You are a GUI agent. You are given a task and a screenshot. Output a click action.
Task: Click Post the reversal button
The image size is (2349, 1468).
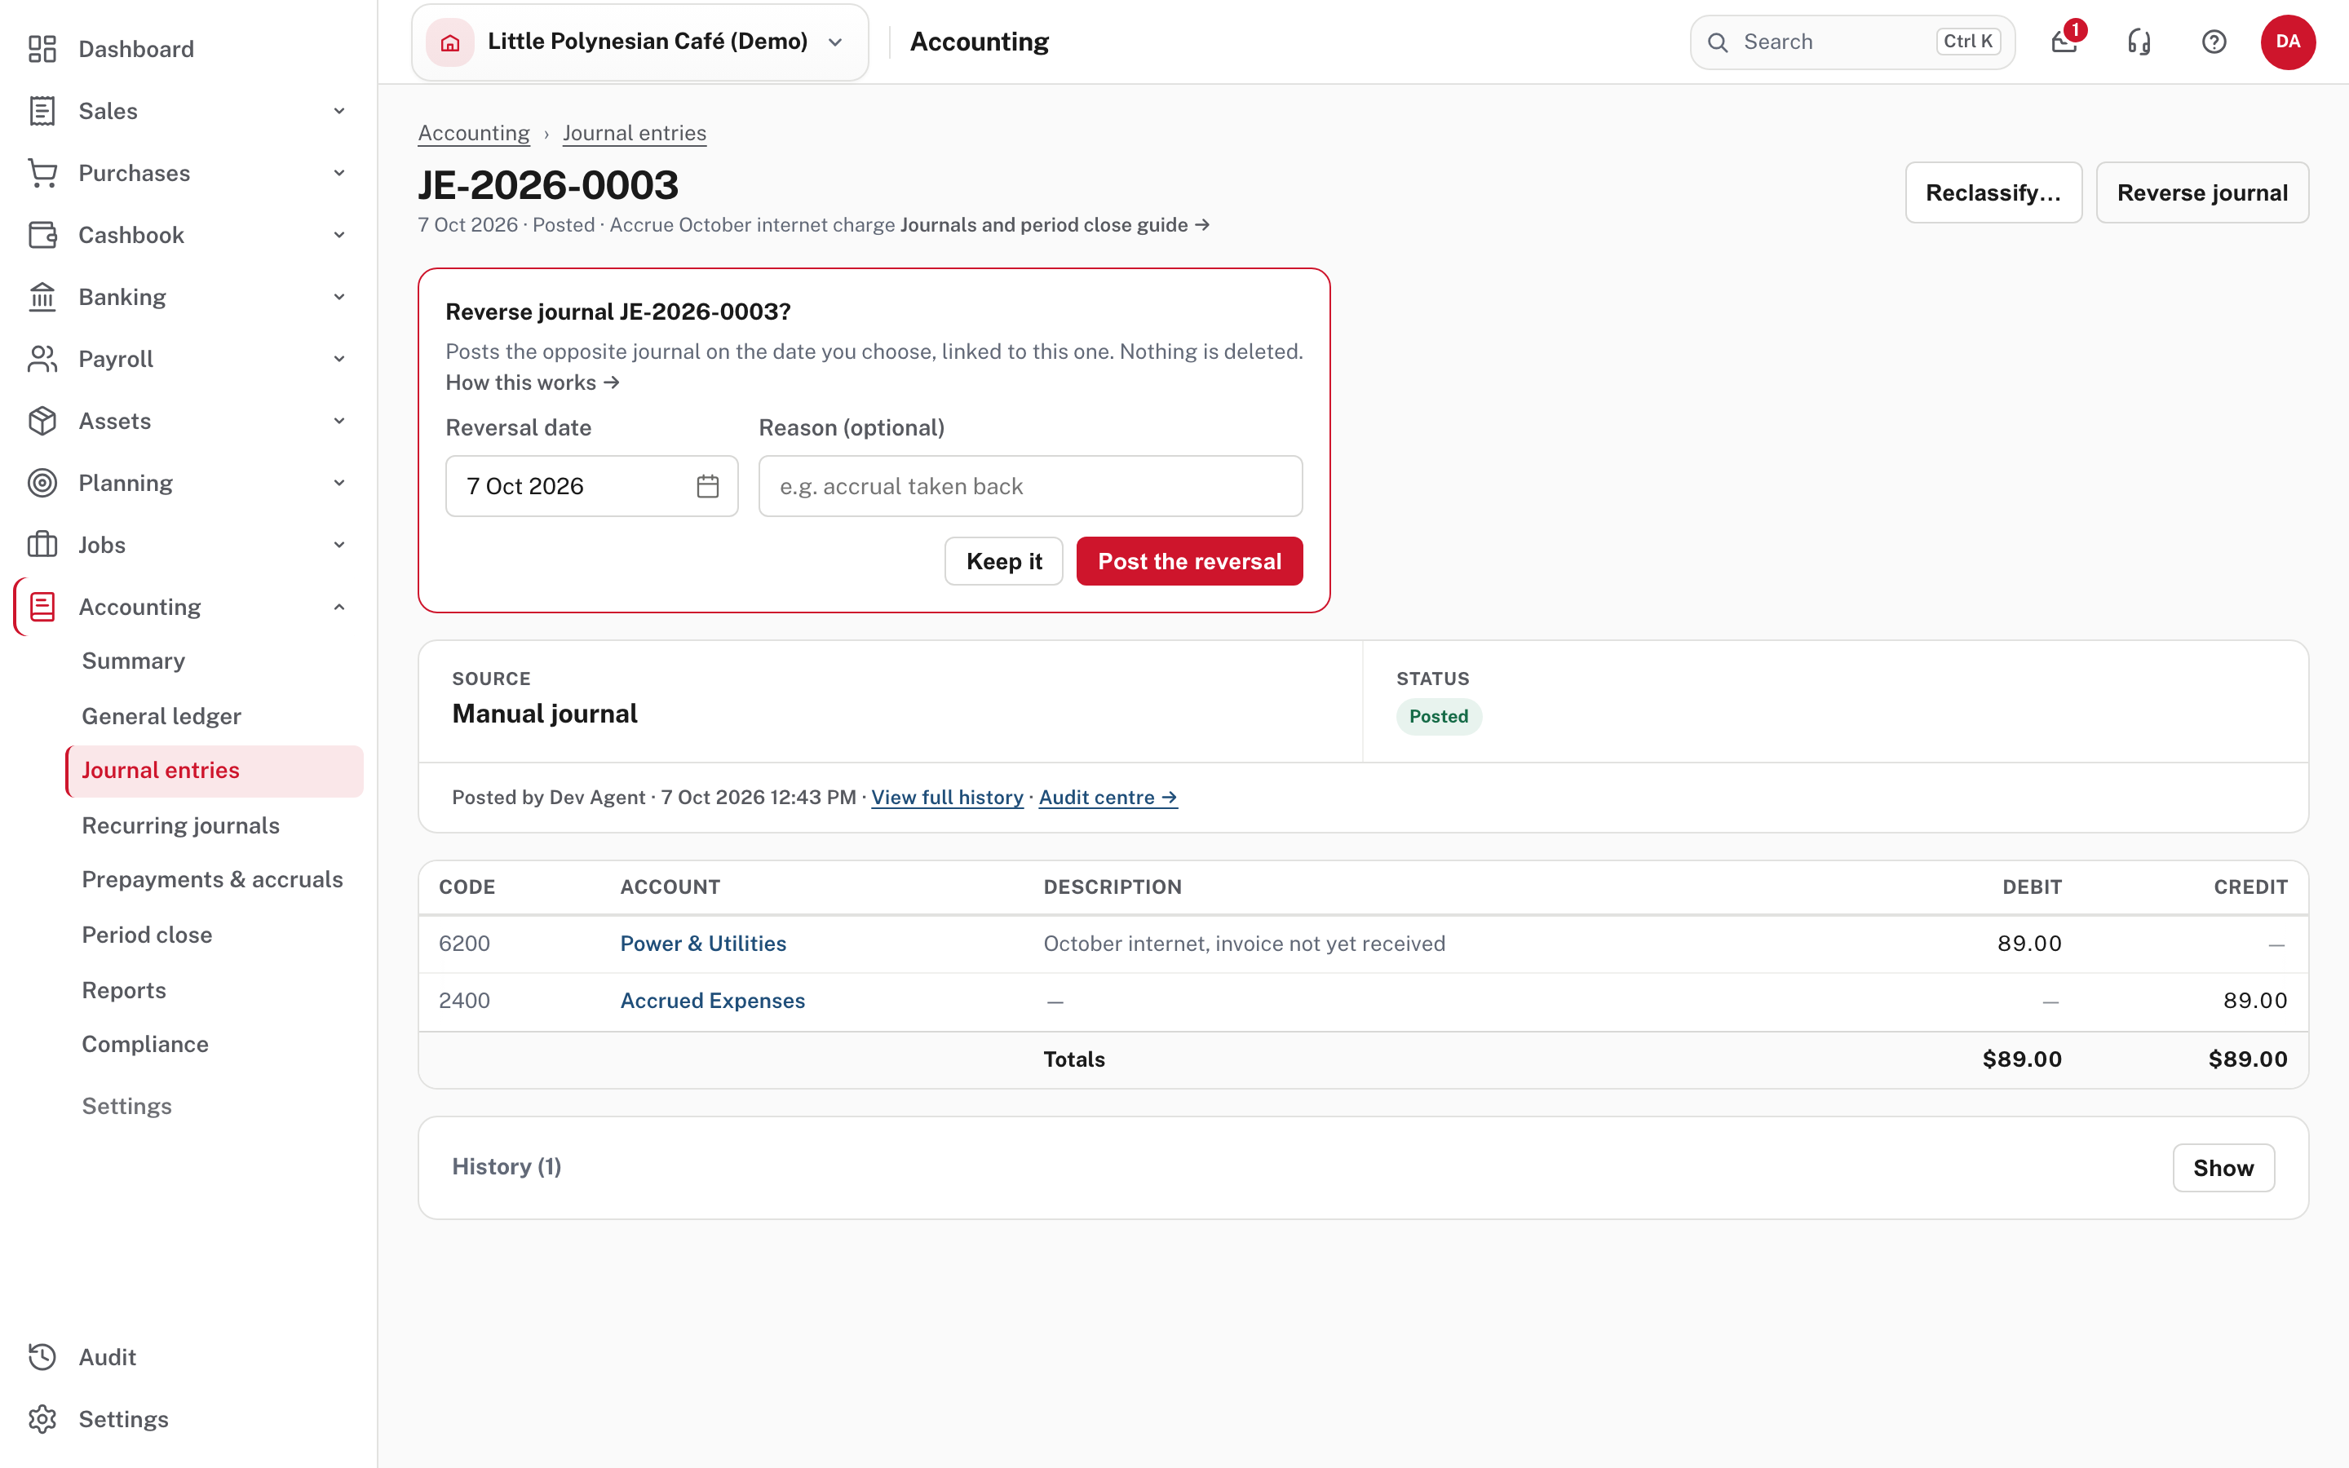click(1189, 561)
